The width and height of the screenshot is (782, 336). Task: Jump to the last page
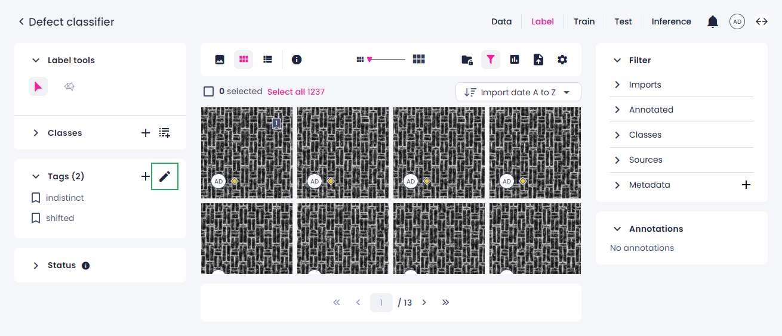(x=445, y=303)
